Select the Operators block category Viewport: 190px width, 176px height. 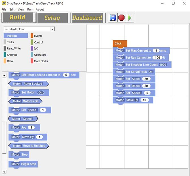(x=38, y=55)
